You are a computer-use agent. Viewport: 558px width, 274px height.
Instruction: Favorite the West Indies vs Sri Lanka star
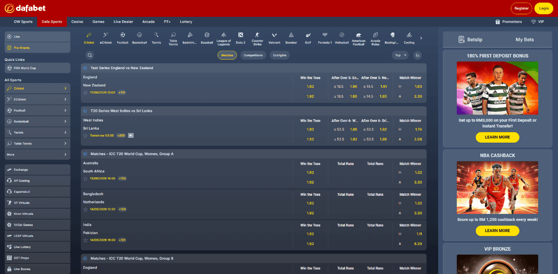pos(85,135)
